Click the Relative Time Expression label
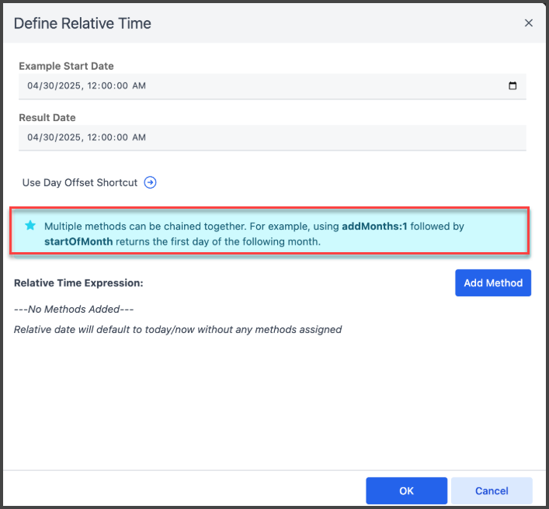The width and height of the screenshot is (549, 509). point(78,283)
